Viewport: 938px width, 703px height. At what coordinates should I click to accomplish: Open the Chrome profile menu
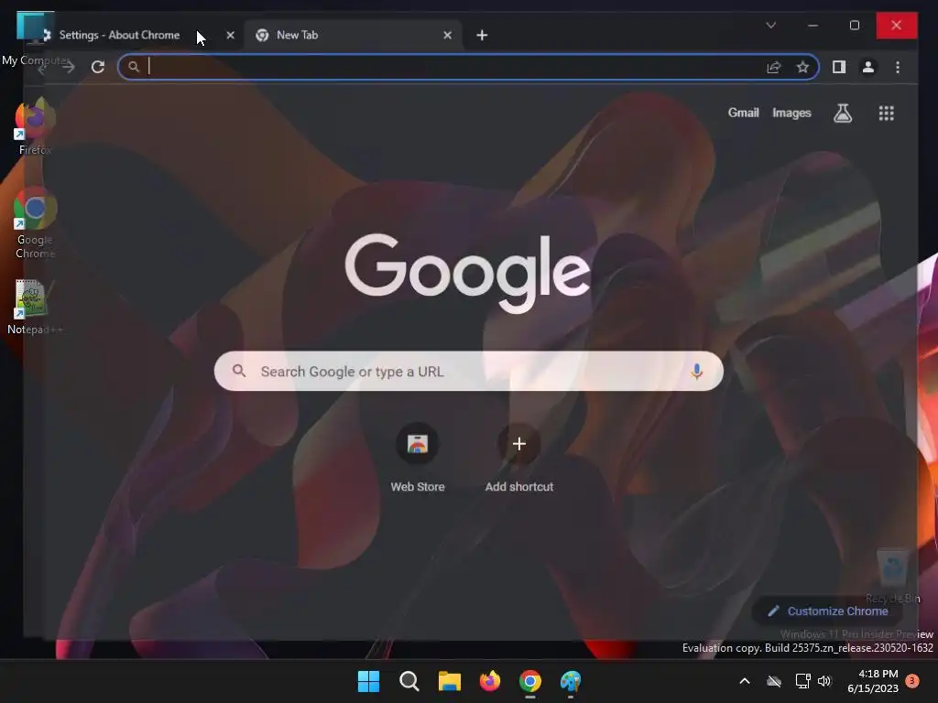pyautogui.click(x=868, y=67)
